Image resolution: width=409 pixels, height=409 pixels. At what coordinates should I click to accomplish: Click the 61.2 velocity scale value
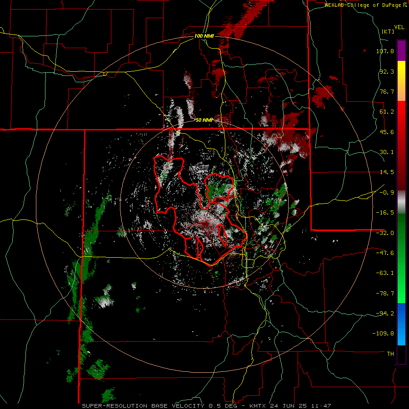[387, 112]
